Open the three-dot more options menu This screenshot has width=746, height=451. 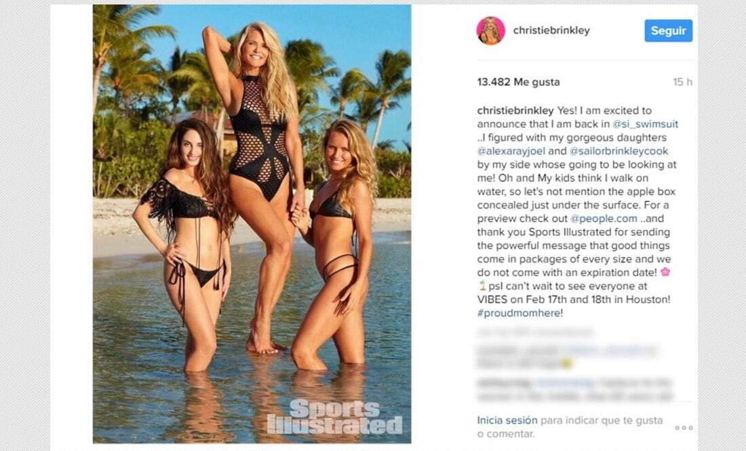[684, 428]
